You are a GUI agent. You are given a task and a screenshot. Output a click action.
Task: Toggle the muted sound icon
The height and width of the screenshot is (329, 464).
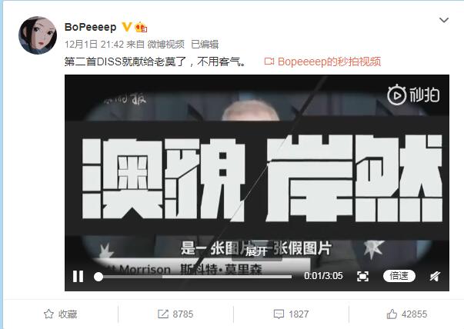pyautogui.click(x=435, y=277)
